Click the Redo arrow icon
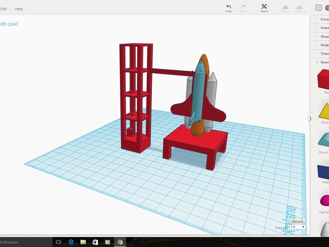 click(243, 7)
